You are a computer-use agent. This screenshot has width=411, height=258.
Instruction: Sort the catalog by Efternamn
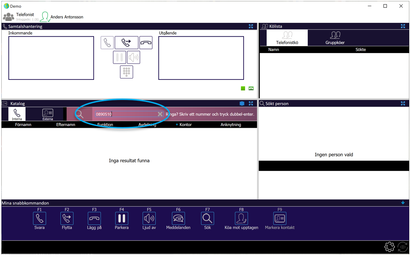(x=66, y=125)
